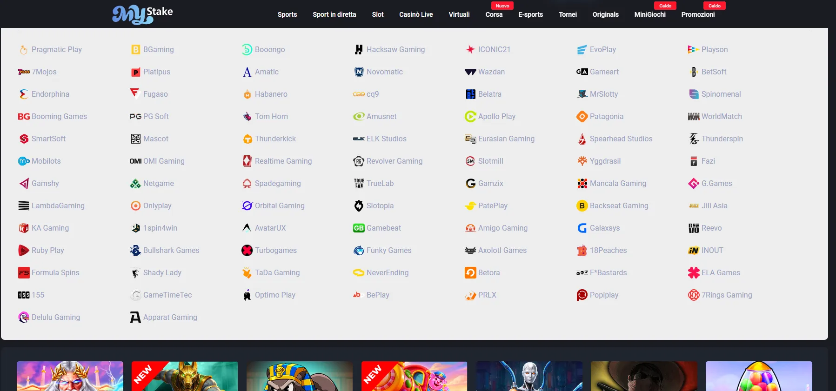
Task: Select Virtuali in top navigation
Action: [459, 14]
